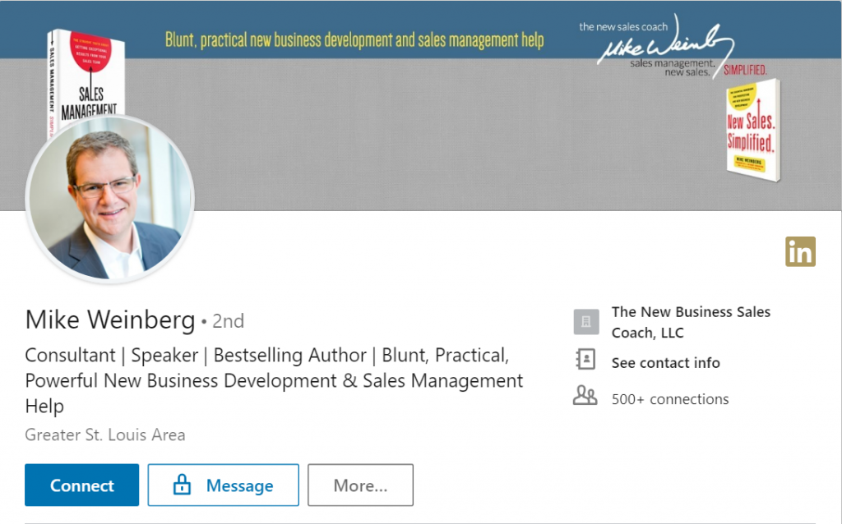Screen dimensions: 842x524
Task: Click the connections people icon
Action: (585, 398)
